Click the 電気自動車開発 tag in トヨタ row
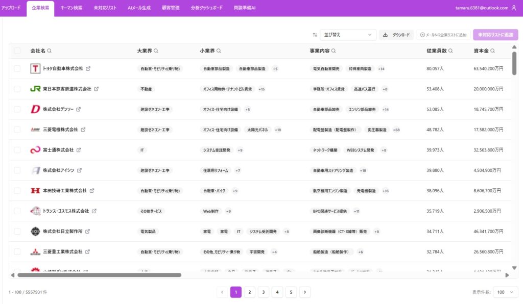The width and height of the screenshot is (523, 304). (x=326, y=69)
